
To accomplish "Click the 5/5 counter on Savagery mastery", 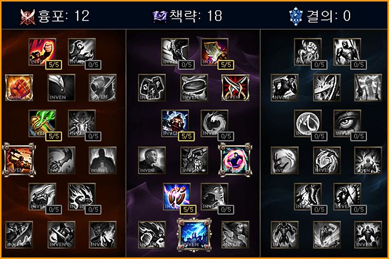I will 226,65.
